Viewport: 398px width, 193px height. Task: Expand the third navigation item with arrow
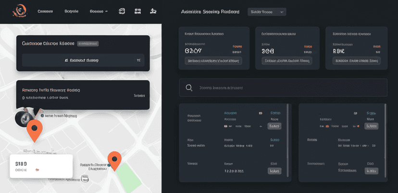click(x=99, y=11)
